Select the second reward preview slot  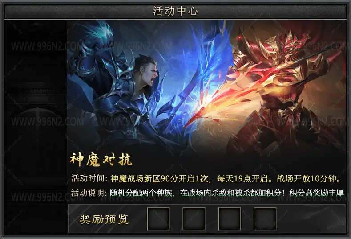pyautogui.click(x=194, y=219)
